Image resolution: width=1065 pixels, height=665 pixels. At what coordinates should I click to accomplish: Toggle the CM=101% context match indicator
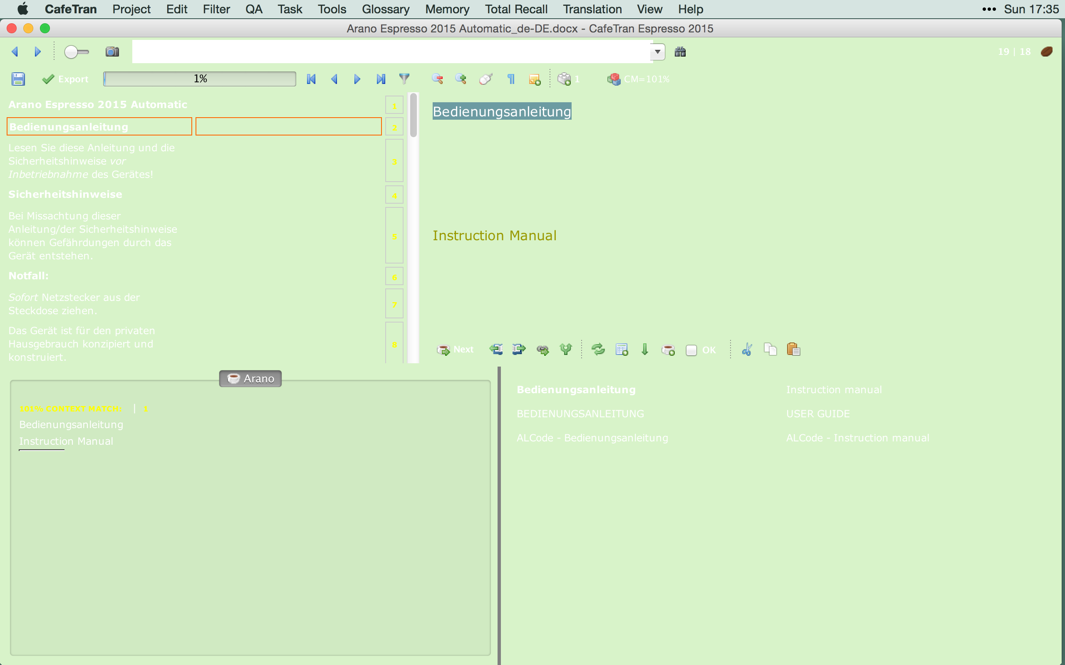[x=639, y=79]
